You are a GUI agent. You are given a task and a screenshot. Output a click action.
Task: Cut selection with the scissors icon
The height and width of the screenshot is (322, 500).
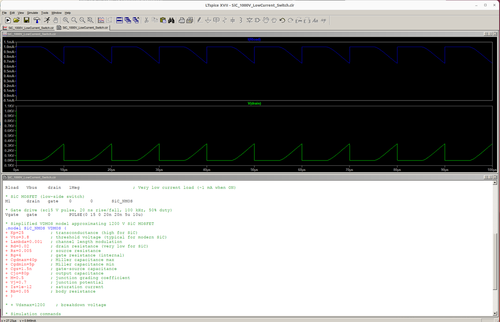pyautogui.click(x=146, y=20)
